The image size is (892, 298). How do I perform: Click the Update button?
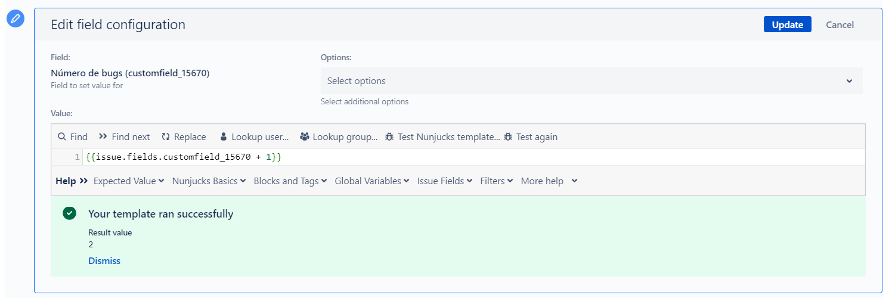click(x=787, y=24)
